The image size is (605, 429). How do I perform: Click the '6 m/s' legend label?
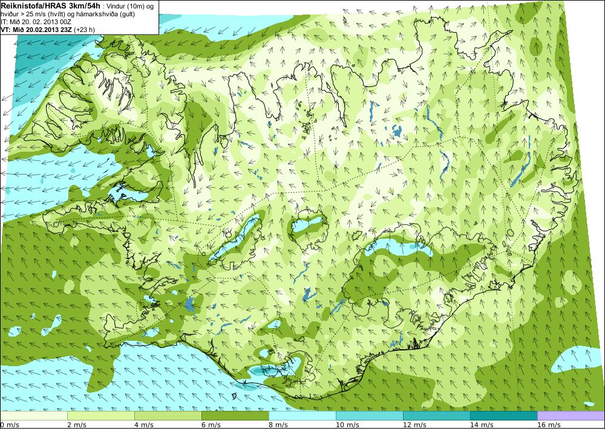211,425
